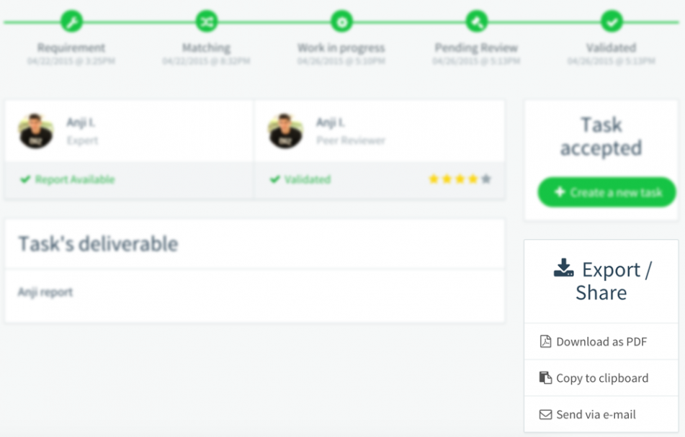
Task: Open the Expert Anji I. avatar
Action: tap(36, 131)
